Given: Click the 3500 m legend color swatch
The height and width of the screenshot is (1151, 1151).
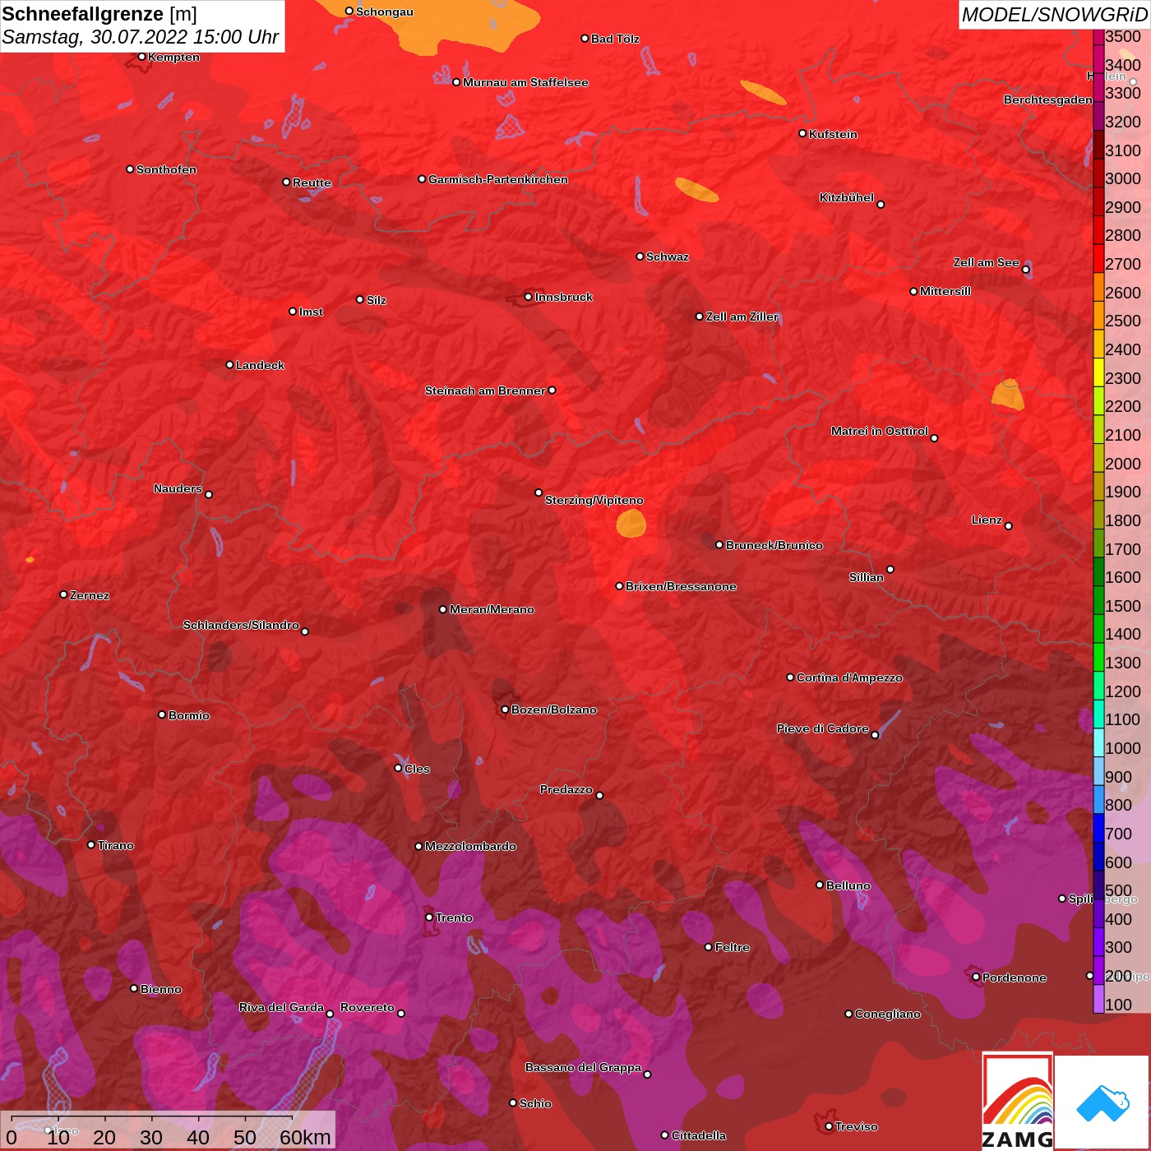Looking at the screenshot, I should [1098, 37].
